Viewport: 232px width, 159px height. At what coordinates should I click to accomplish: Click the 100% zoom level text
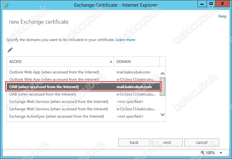point(210,153)
